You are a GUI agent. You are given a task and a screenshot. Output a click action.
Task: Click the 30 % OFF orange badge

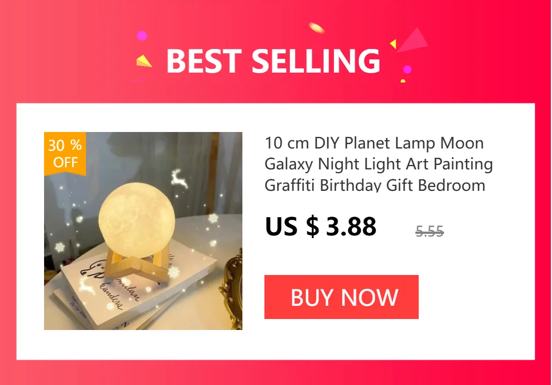click(65, 153)
